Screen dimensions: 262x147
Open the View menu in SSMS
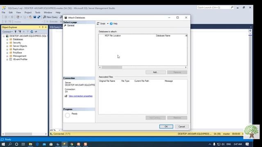(18, 13)
